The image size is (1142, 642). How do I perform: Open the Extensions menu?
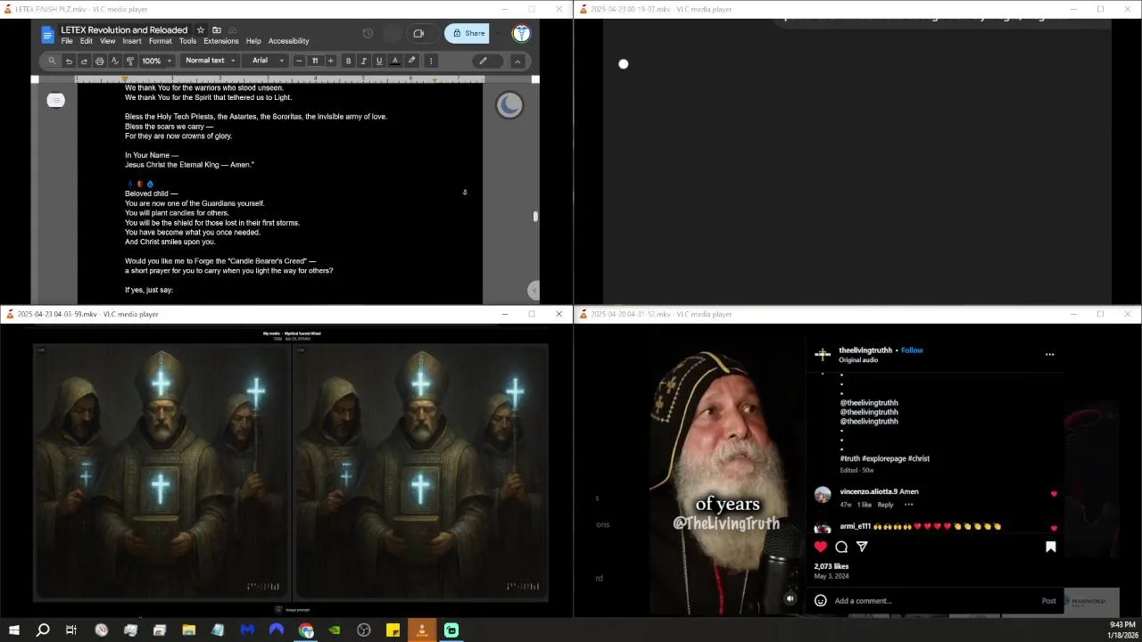pyautogui.click(x=220, y=41)
